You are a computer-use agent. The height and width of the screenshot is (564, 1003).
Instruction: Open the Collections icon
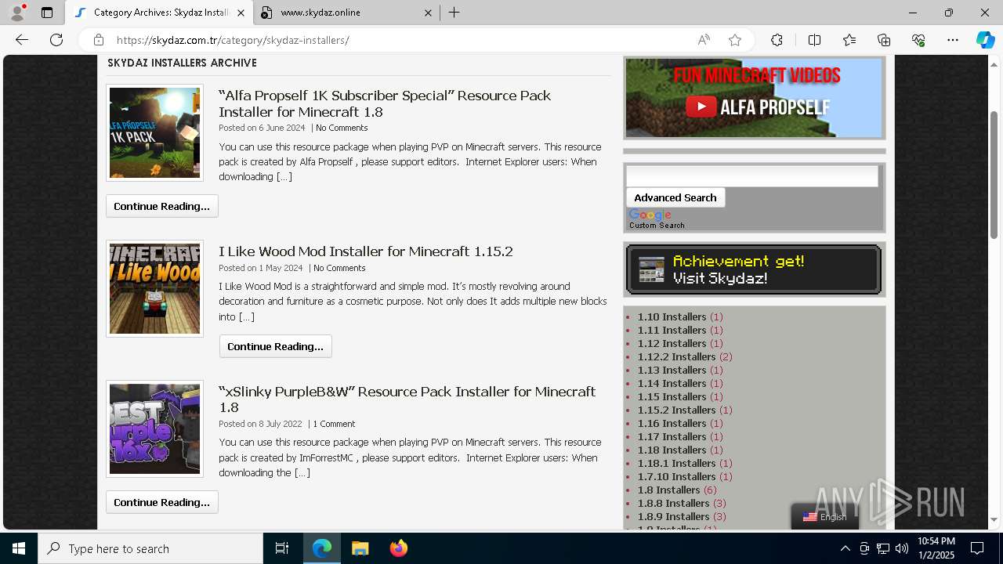[884, 40]
